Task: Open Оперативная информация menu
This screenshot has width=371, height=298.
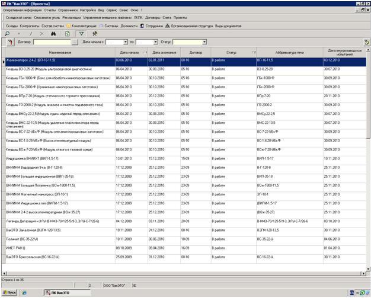Action: click(23, 10)
